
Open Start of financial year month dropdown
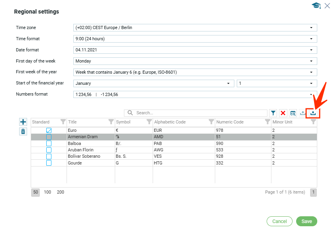228,84
